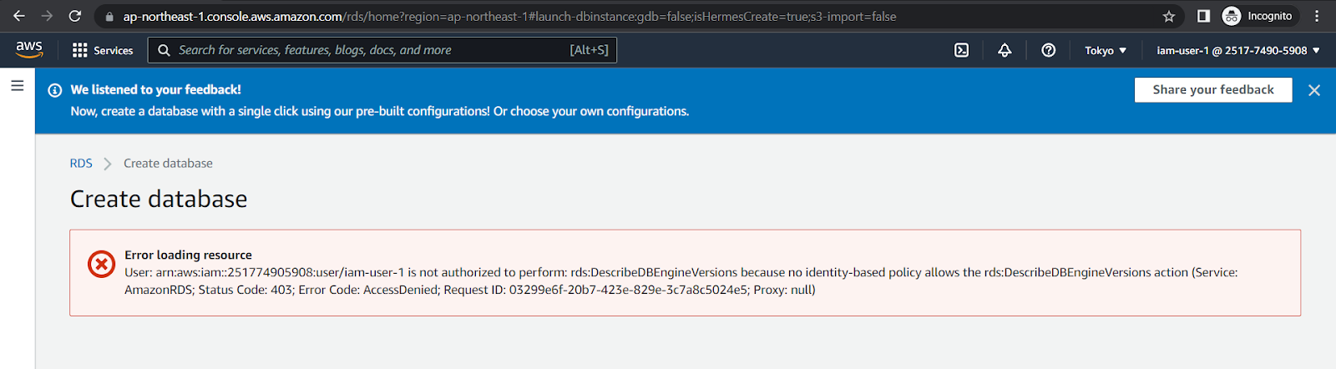The width and height of the screenshot is (1336, 369).
Task: Expand the left hamburger navigation menu
Action: coord(17,86)
